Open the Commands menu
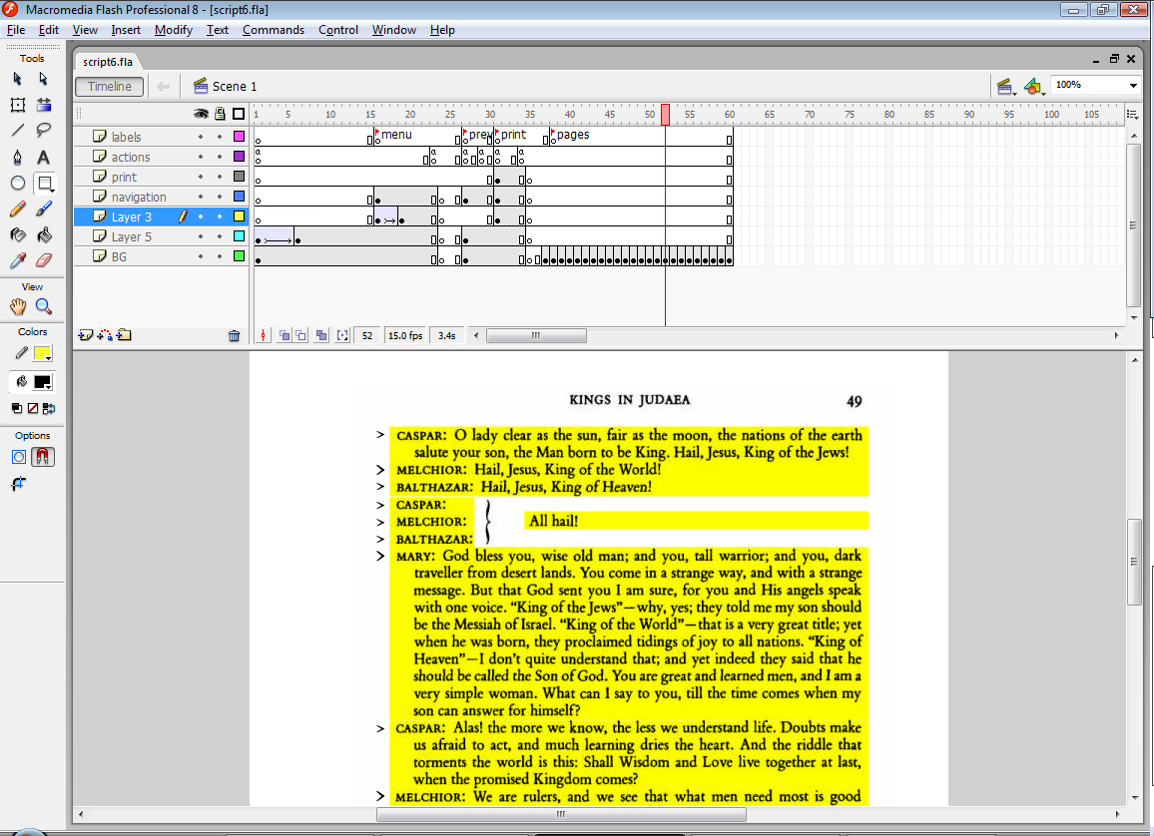Screen dimensions: 1154x836 click(x=274, y=30)
